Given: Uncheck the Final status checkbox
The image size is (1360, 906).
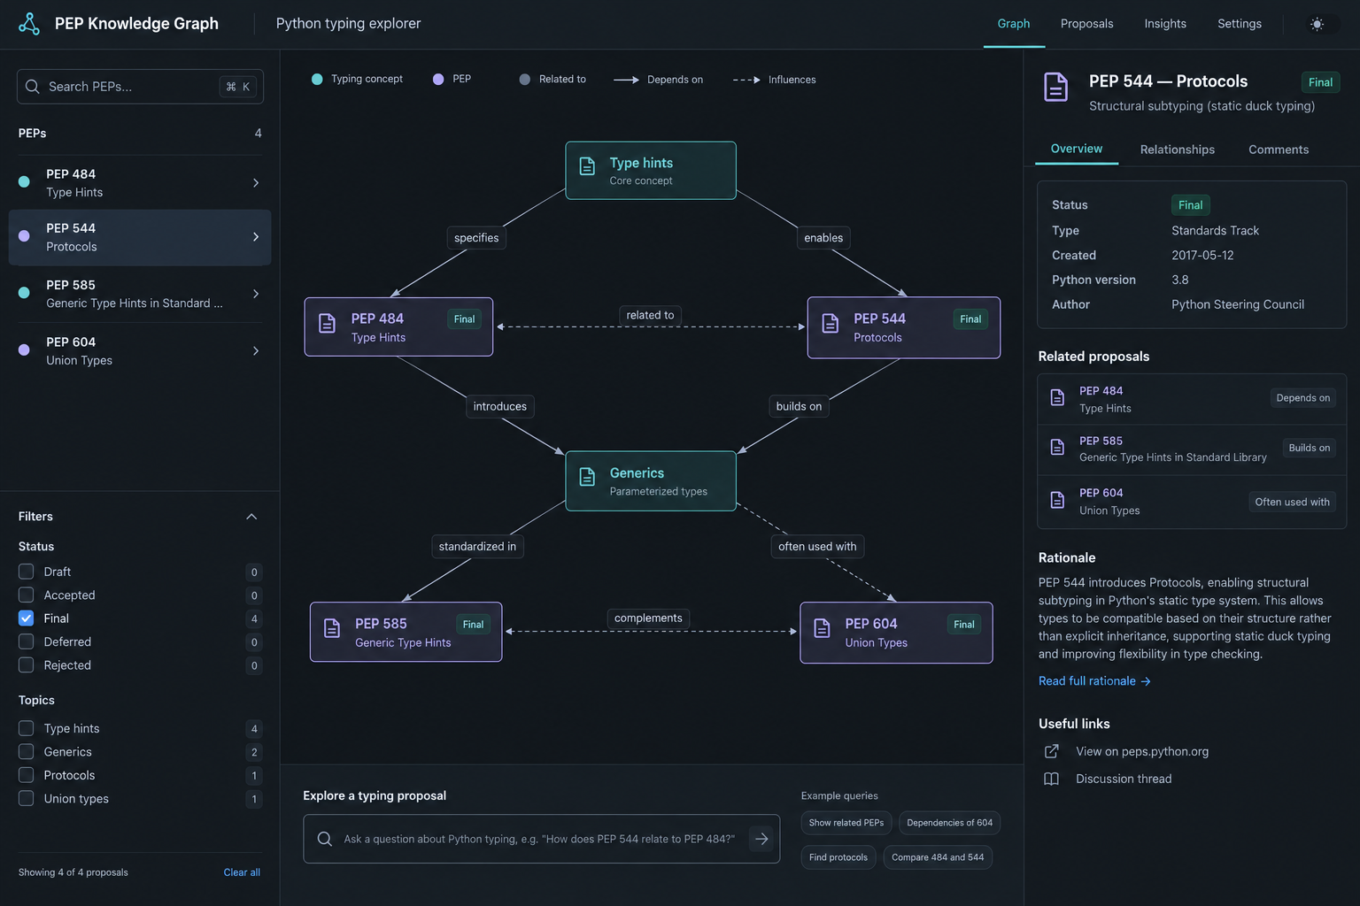Looking at the screenshot, I should (x=27, y=618).
